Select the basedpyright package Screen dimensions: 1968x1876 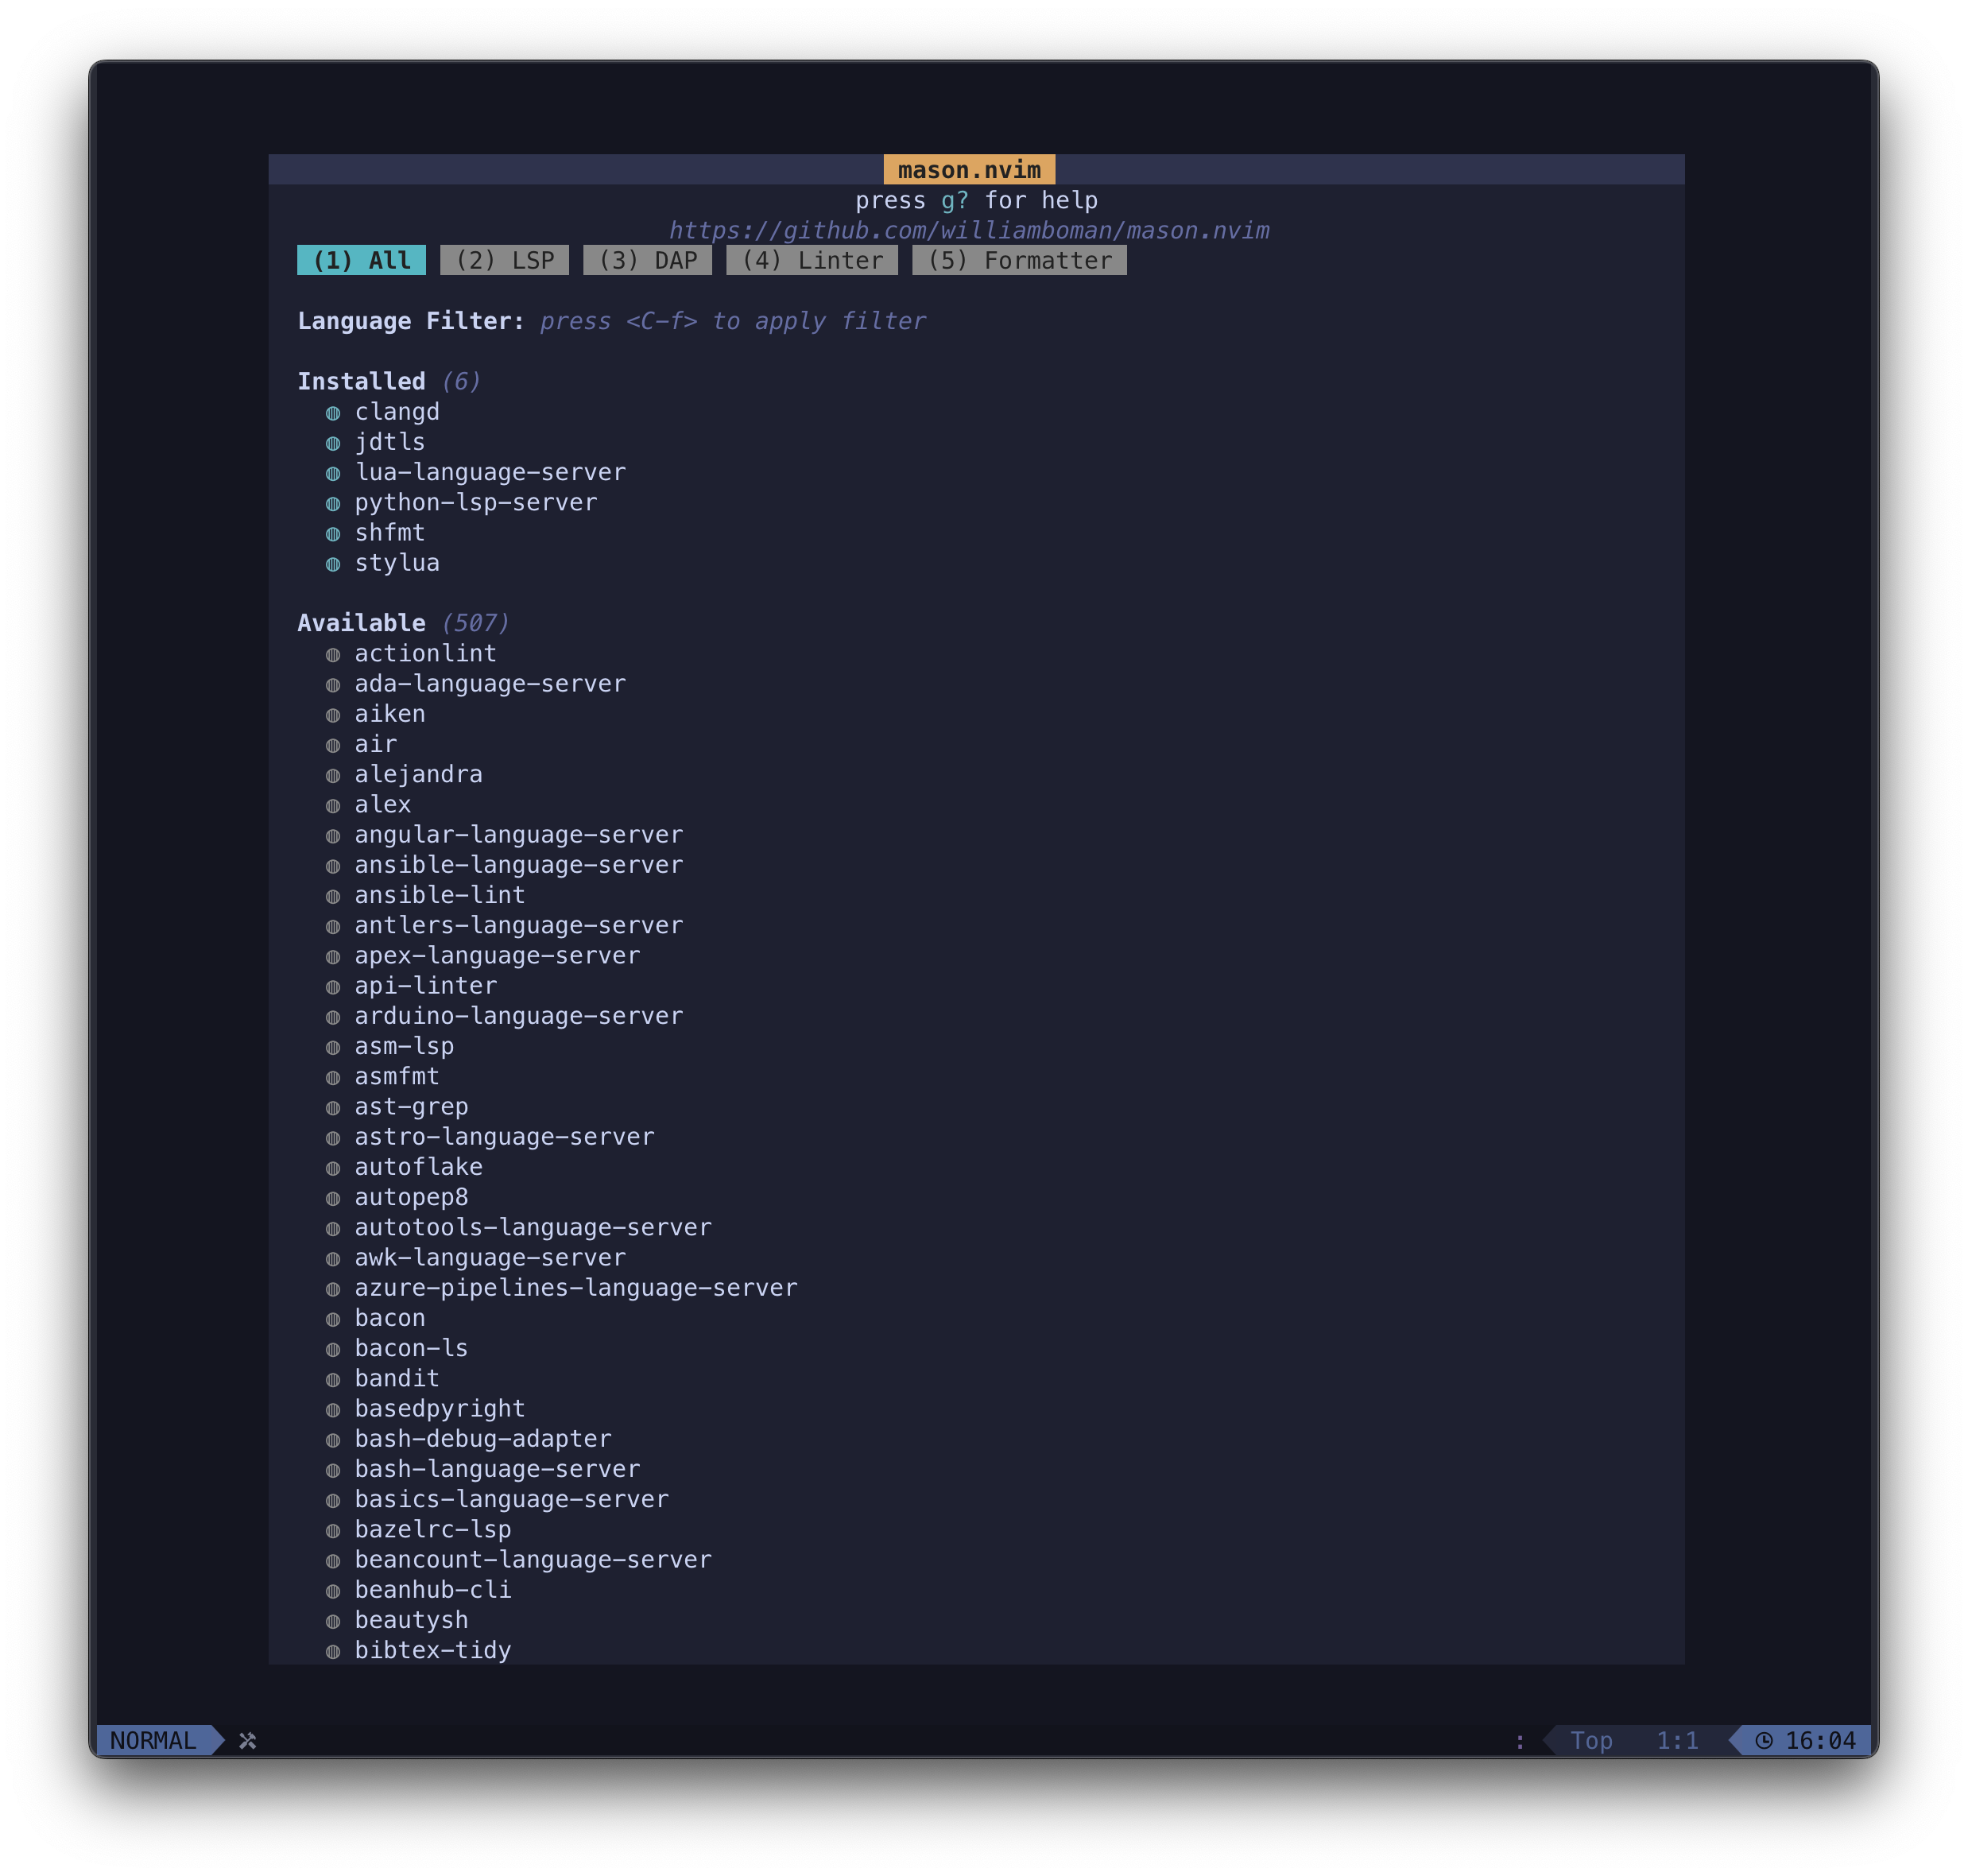point(440,1408)
